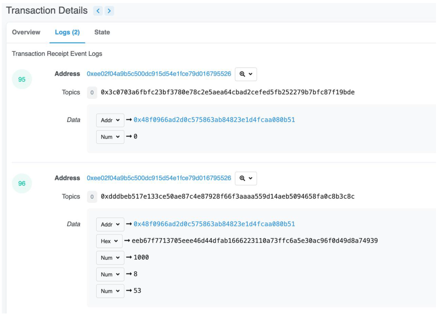
Task: Open contract address link in log 95
Action: tap(159, 74)
